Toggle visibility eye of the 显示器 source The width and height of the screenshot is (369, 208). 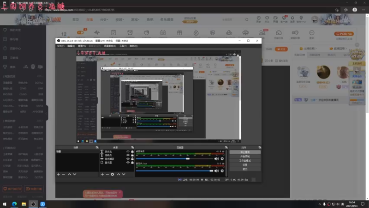(128, 163)
